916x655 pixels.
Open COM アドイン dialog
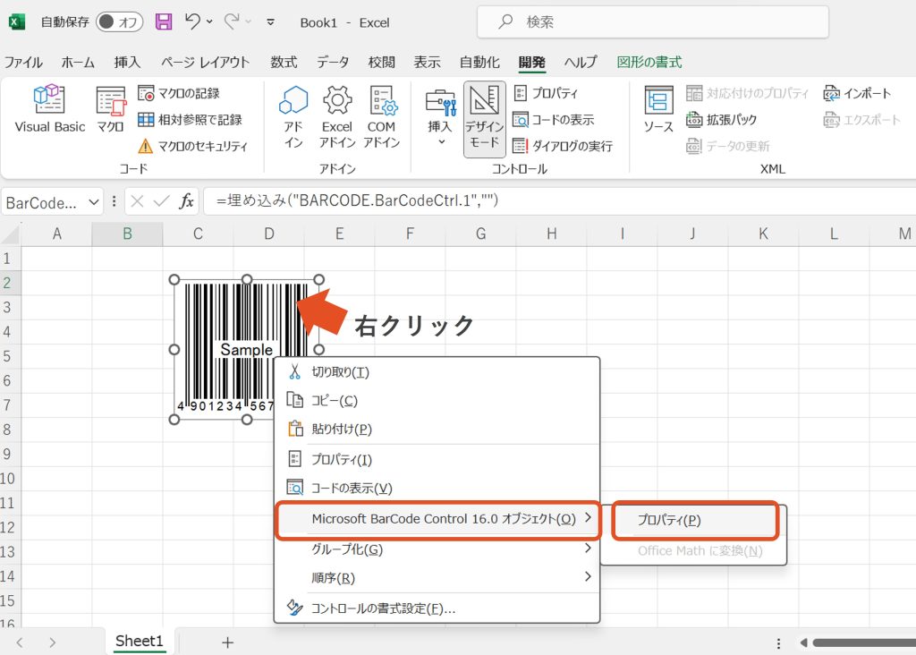[x=381, y=117]
